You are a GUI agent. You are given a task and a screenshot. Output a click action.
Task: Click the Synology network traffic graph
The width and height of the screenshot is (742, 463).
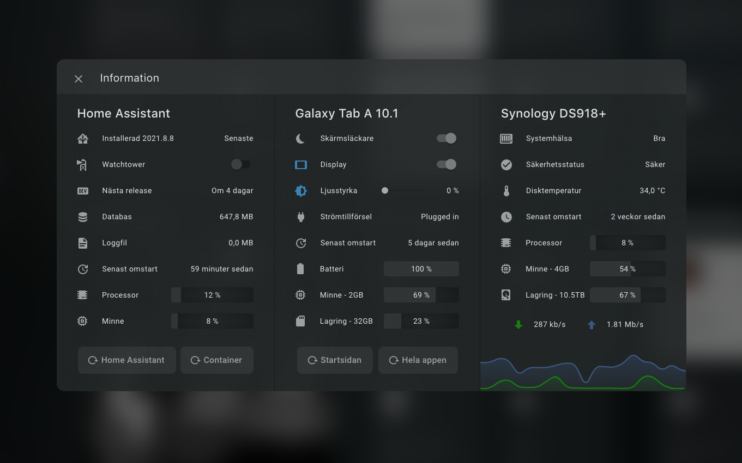click(583, 372)
